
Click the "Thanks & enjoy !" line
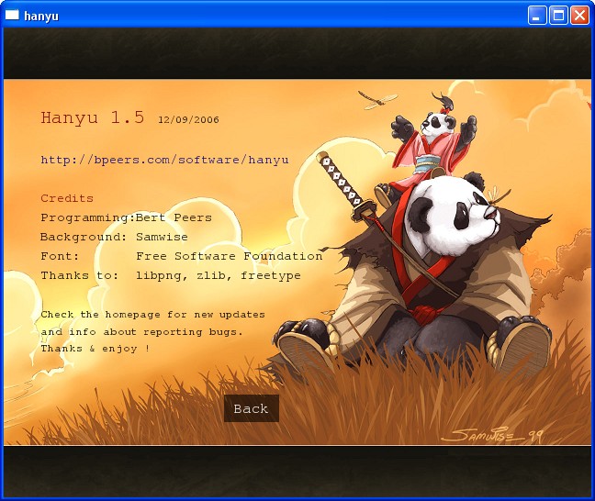95,349
